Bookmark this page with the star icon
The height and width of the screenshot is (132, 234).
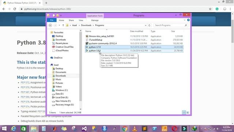210,9
